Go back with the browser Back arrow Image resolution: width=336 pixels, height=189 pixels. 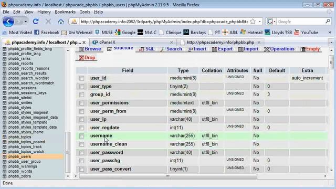[8, 22]
